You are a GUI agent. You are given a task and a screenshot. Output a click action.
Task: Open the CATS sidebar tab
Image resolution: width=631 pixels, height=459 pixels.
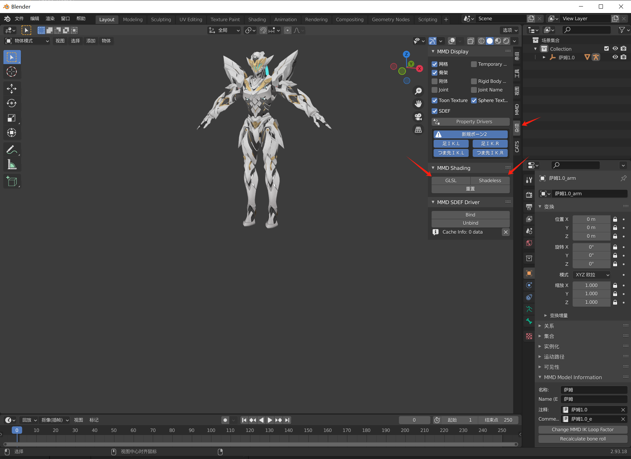(517, 146)
